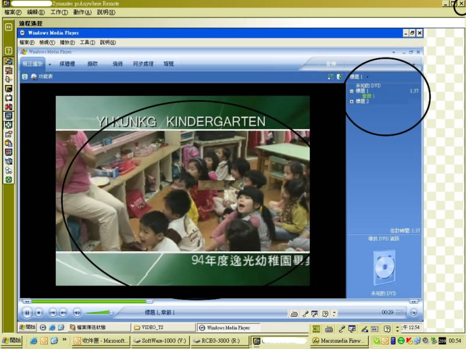Open the tab right of 同步處理
This screenshot has height=349, width=466.
tap(168, 64)
